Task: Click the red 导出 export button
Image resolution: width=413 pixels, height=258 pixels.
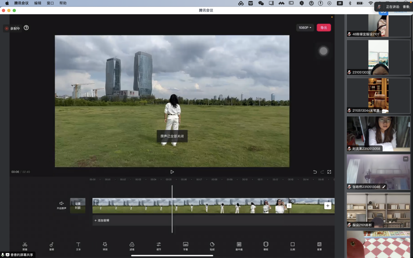Action: pyautogui.click(x=324, y=28)
